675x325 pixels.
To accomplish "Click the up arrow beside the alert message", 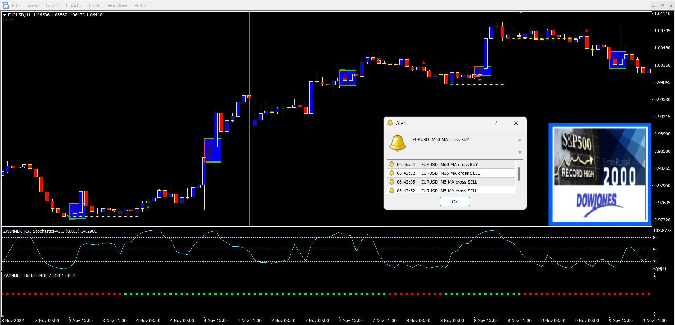I will (x=520, y=140).
